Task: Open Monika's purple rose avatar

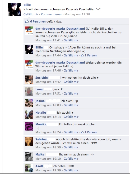Action: click(x=29, y=126)
